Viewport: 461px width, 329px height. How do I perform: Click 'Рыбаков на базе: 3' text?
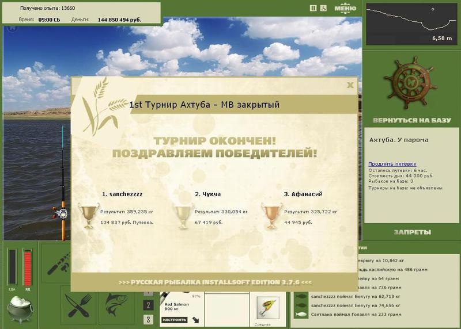pyautogui.click(x=391, y=181)
